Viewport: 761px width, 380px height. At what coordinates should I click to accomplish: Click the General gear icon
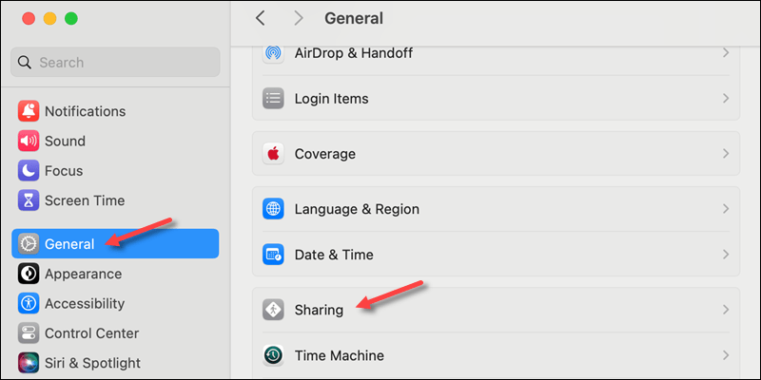[x=29, y=244]
